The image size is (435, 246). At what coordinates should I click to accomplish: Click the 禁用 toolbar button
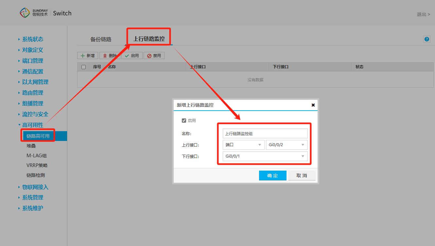154,56
